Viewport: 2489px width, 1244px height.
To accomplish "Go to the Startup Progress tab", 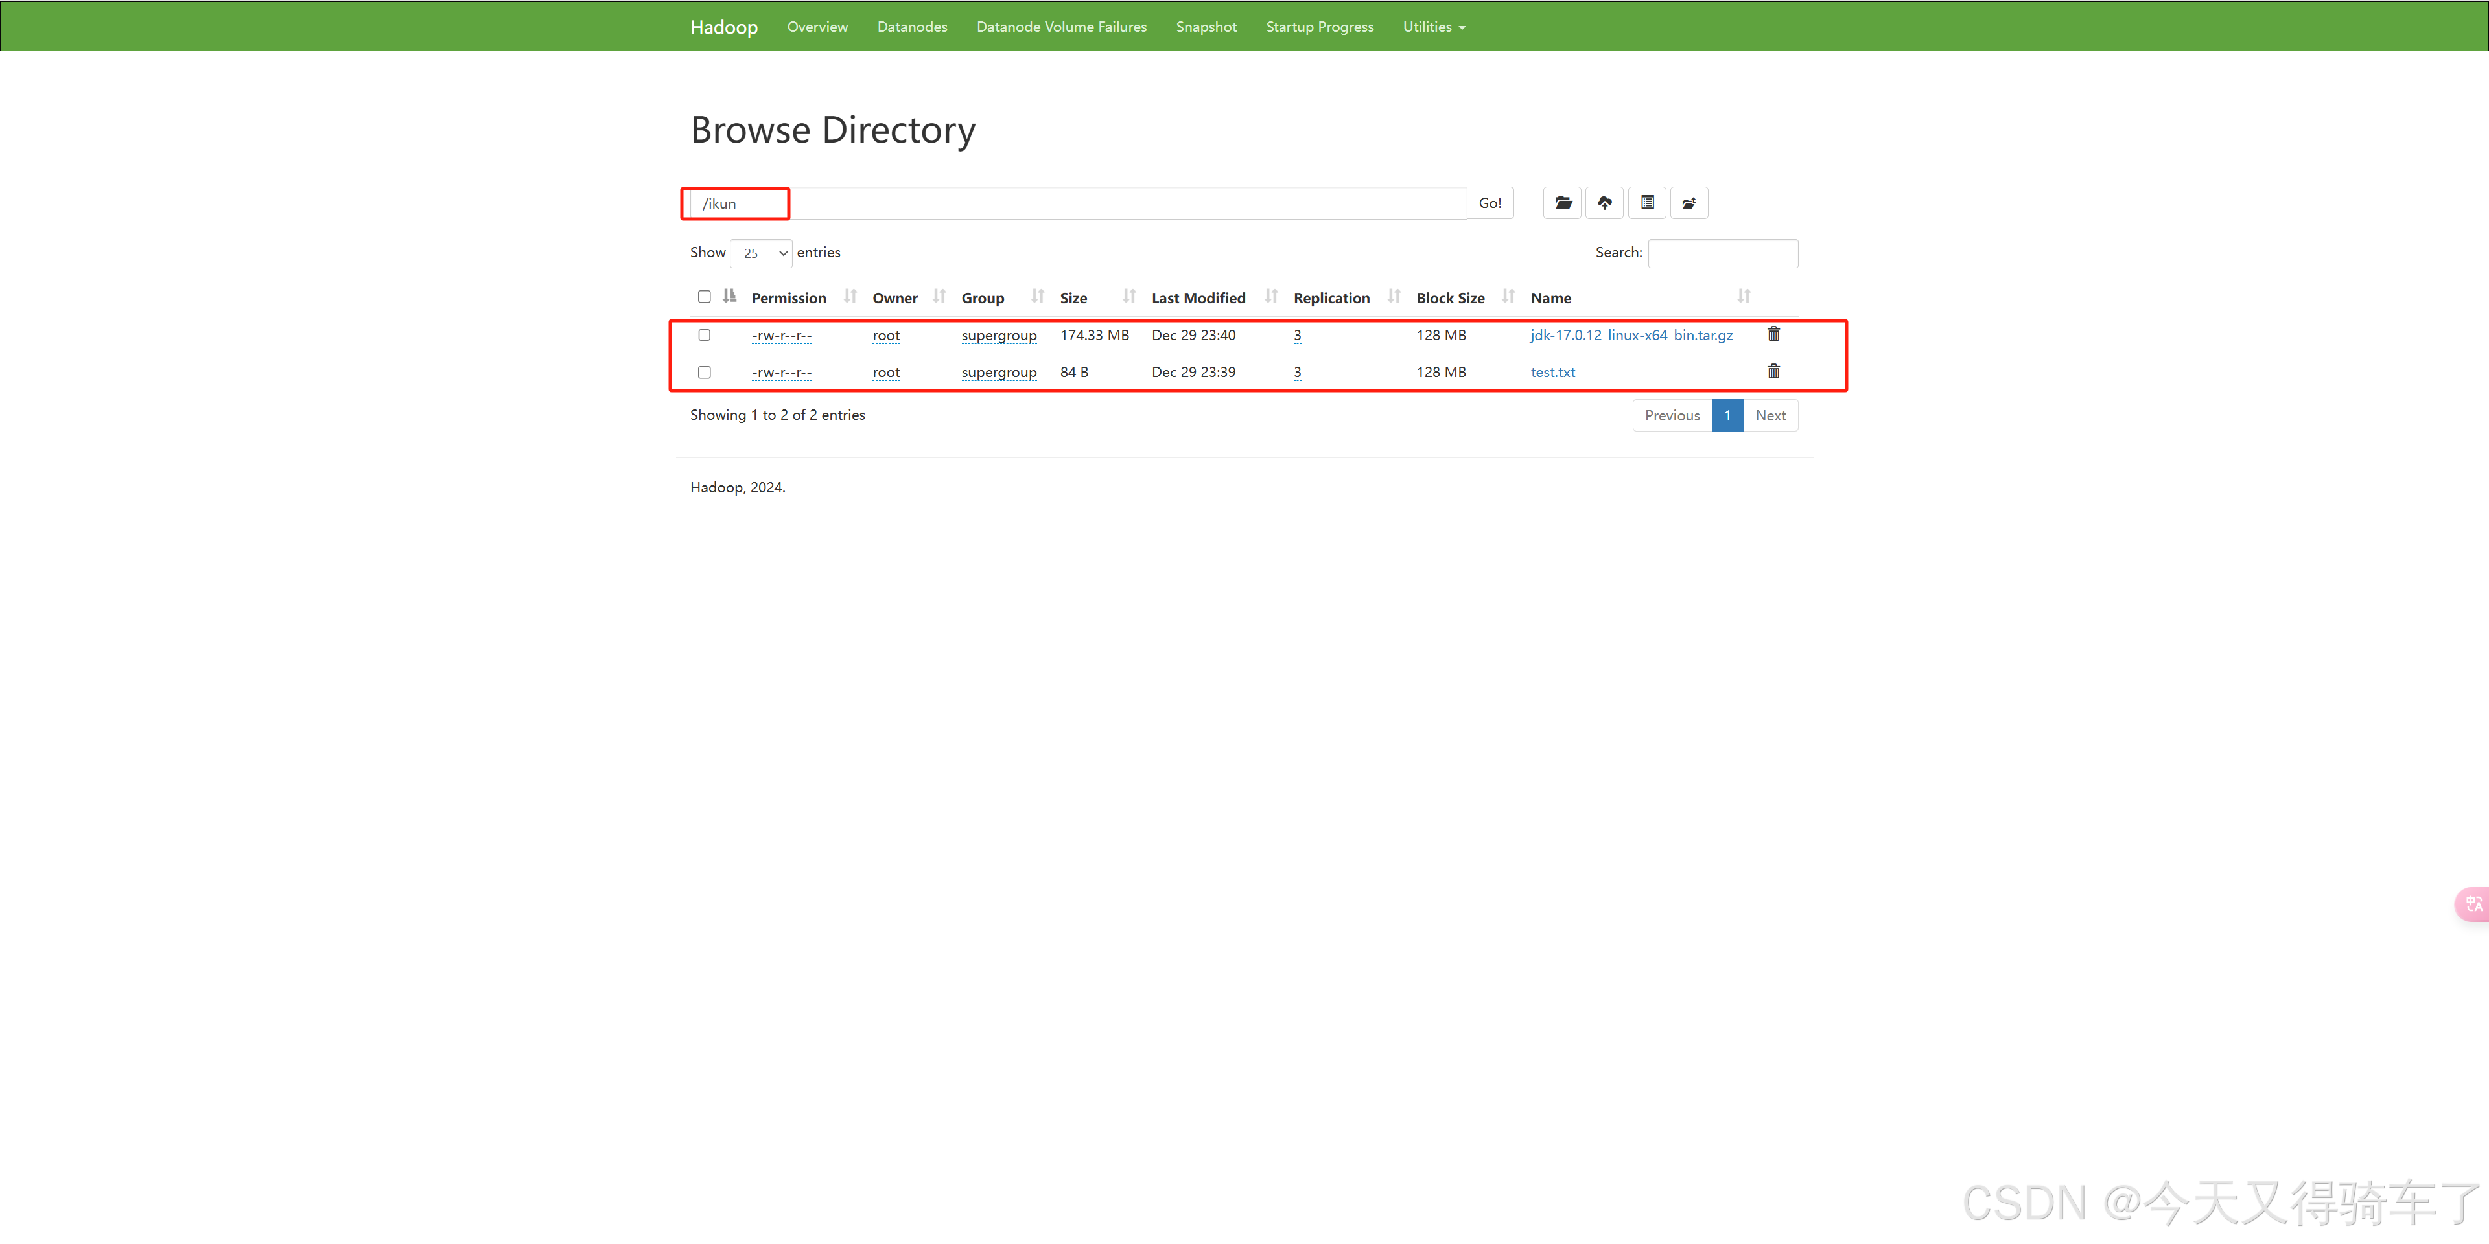I will tap(1319, 27).
